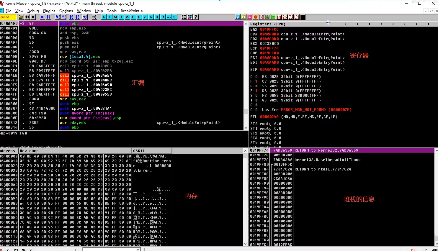The height and width of the screenshot is (251, 438).
Task: Open the CPU window via C button
Action: 139,17
